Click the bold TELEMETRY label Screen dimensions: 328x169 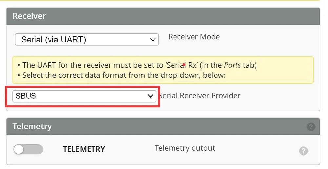pyautogui.click(x=84, y=149)
